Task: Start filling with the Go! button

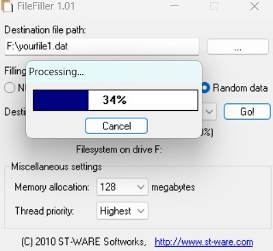Action: (247, 111)
